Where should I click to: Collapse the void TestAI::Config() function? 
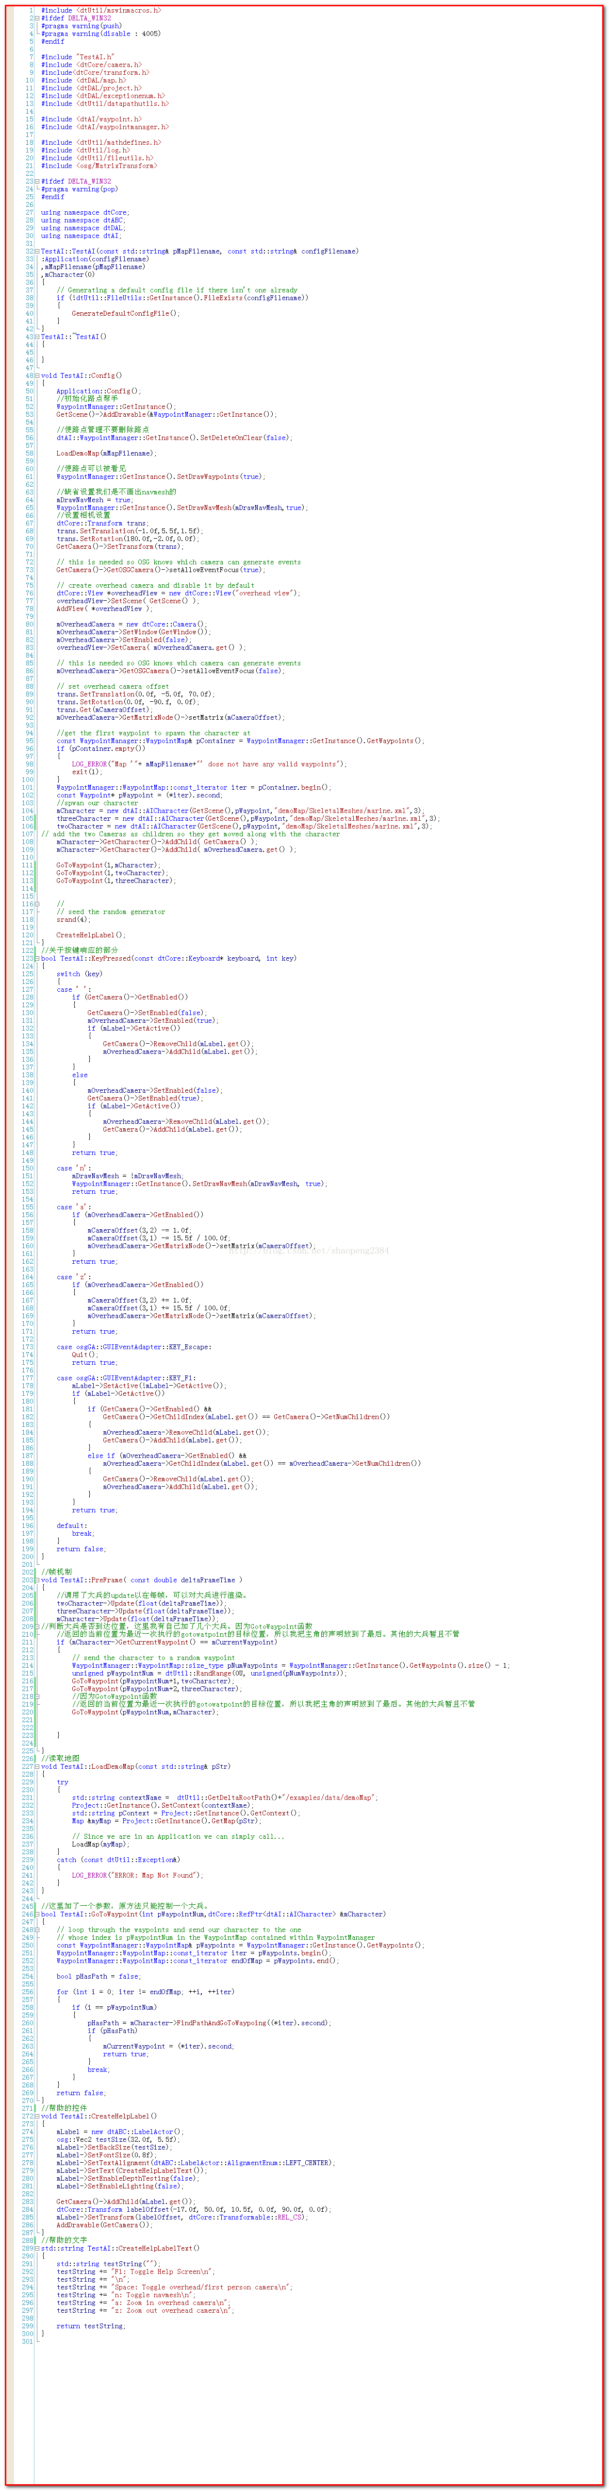tap(38, 375)
